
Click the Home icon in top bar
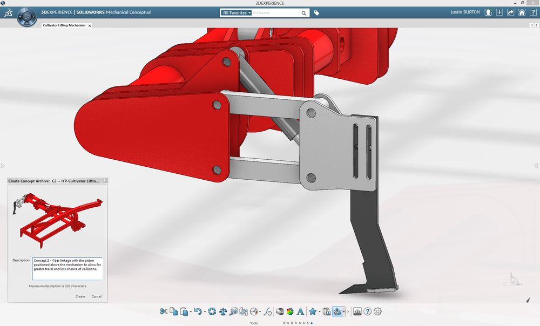coord(522,12)
